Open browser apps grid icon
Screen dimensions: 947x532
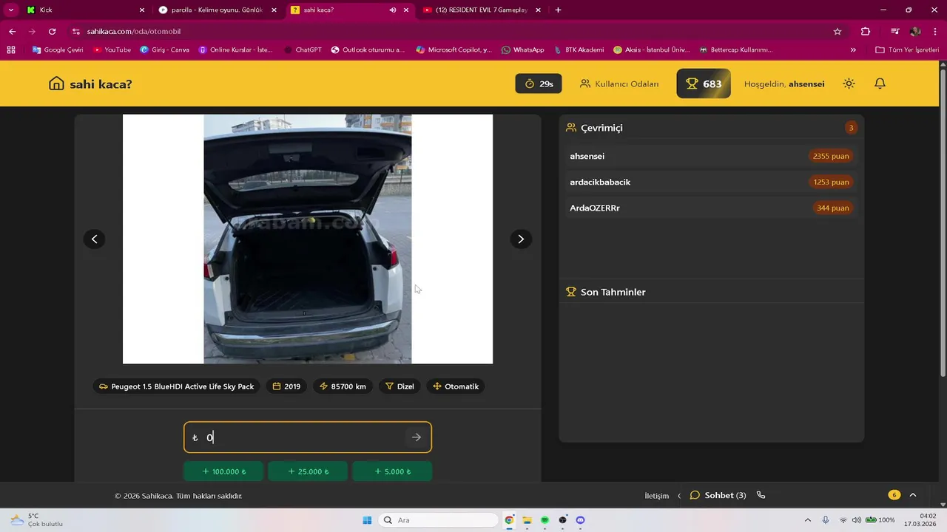pyautogui.click(x=10, y=50)
